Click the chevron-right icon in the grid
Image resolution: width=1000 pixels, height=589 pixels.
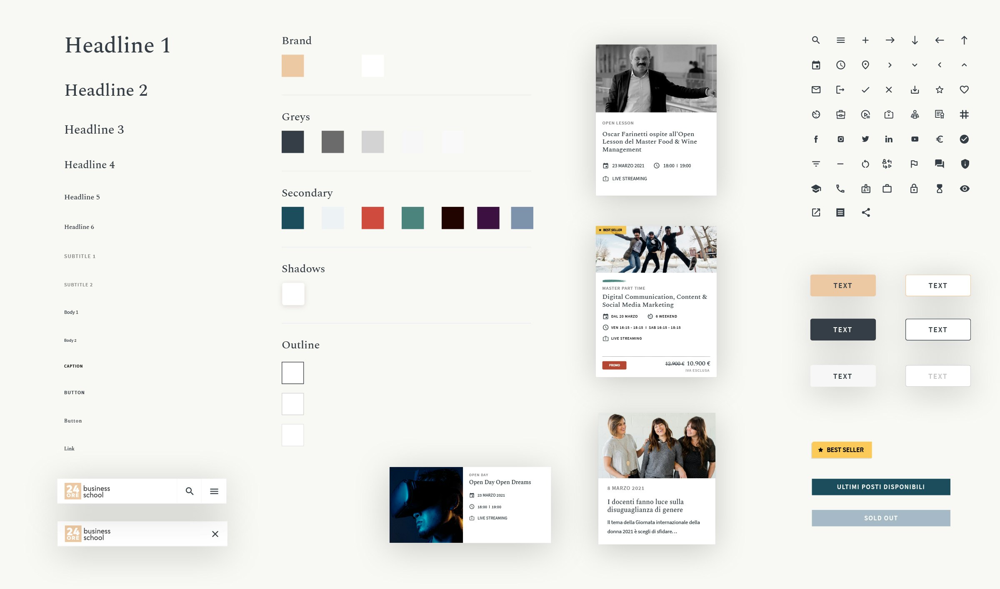coord(889,65)
